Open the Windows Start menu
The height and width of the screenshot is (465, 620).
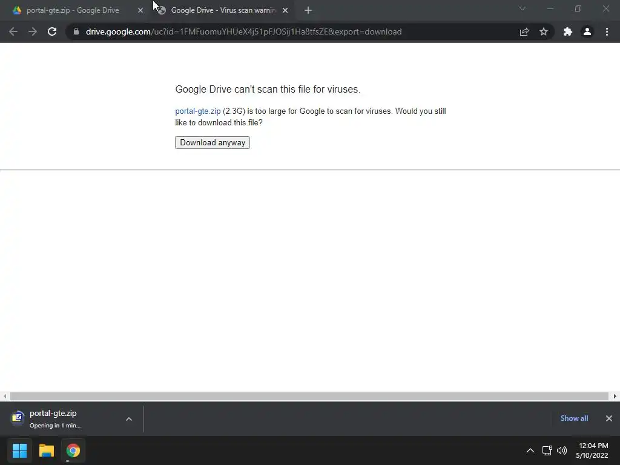[19, 450]
